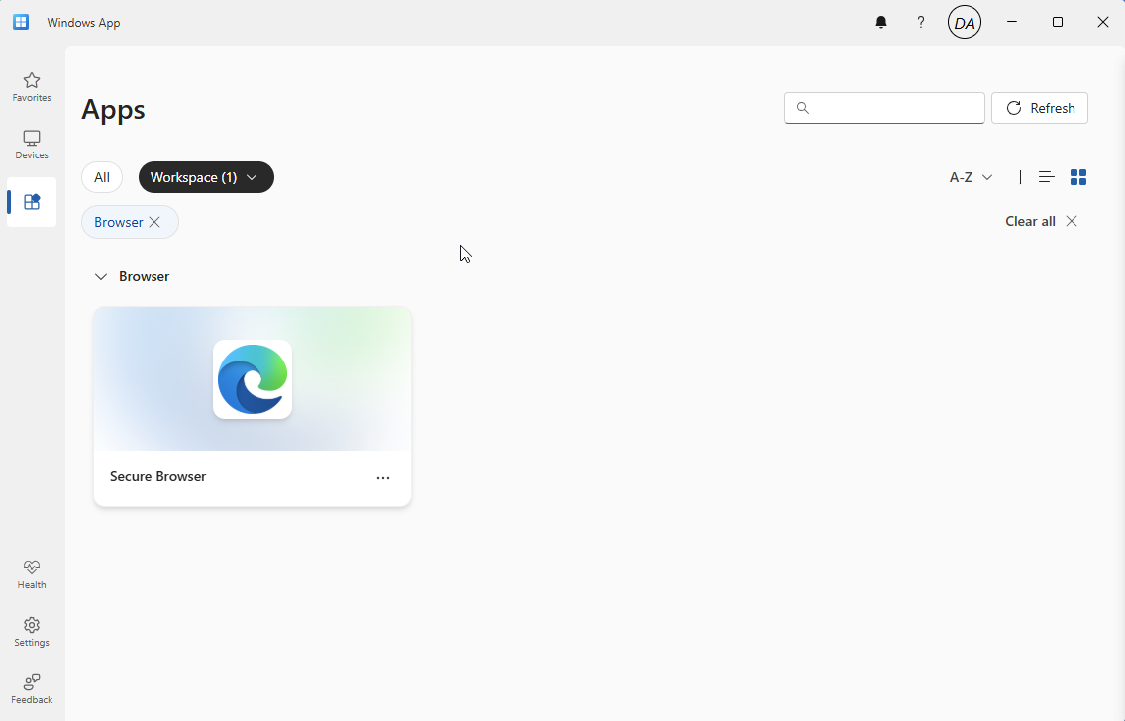Open the Favorites sidebar section
The height and width of the screenshot is (721, 1125).
(x=32, y=87)
